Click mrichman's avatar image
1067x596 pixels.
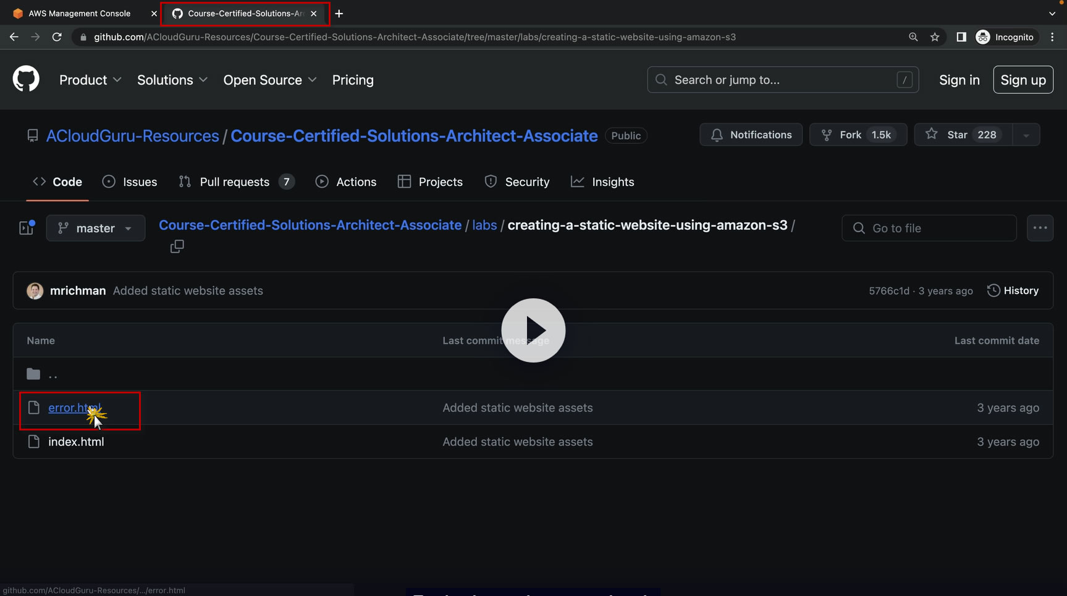click(x=35, y=291)
